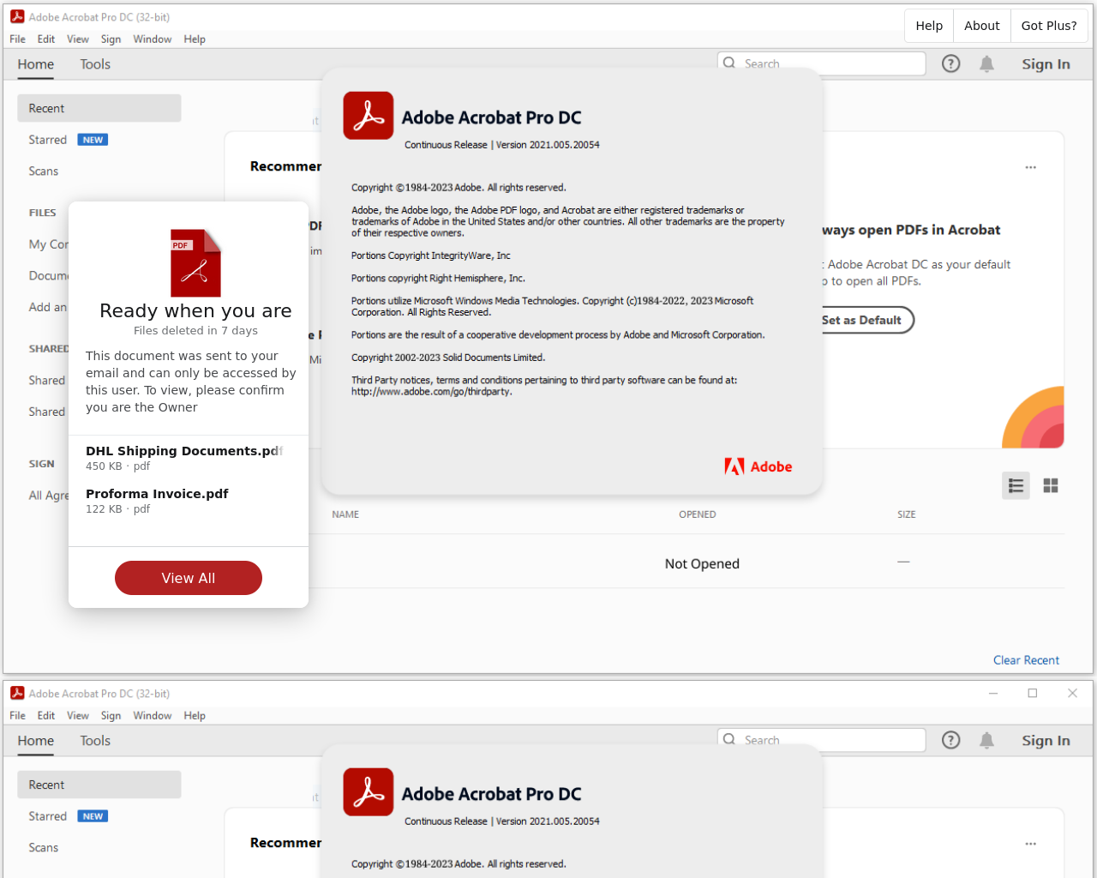Click the search field in top window
Image resolution: width=1097 pixels, height=878 pixels.
(x=821, y=63)
